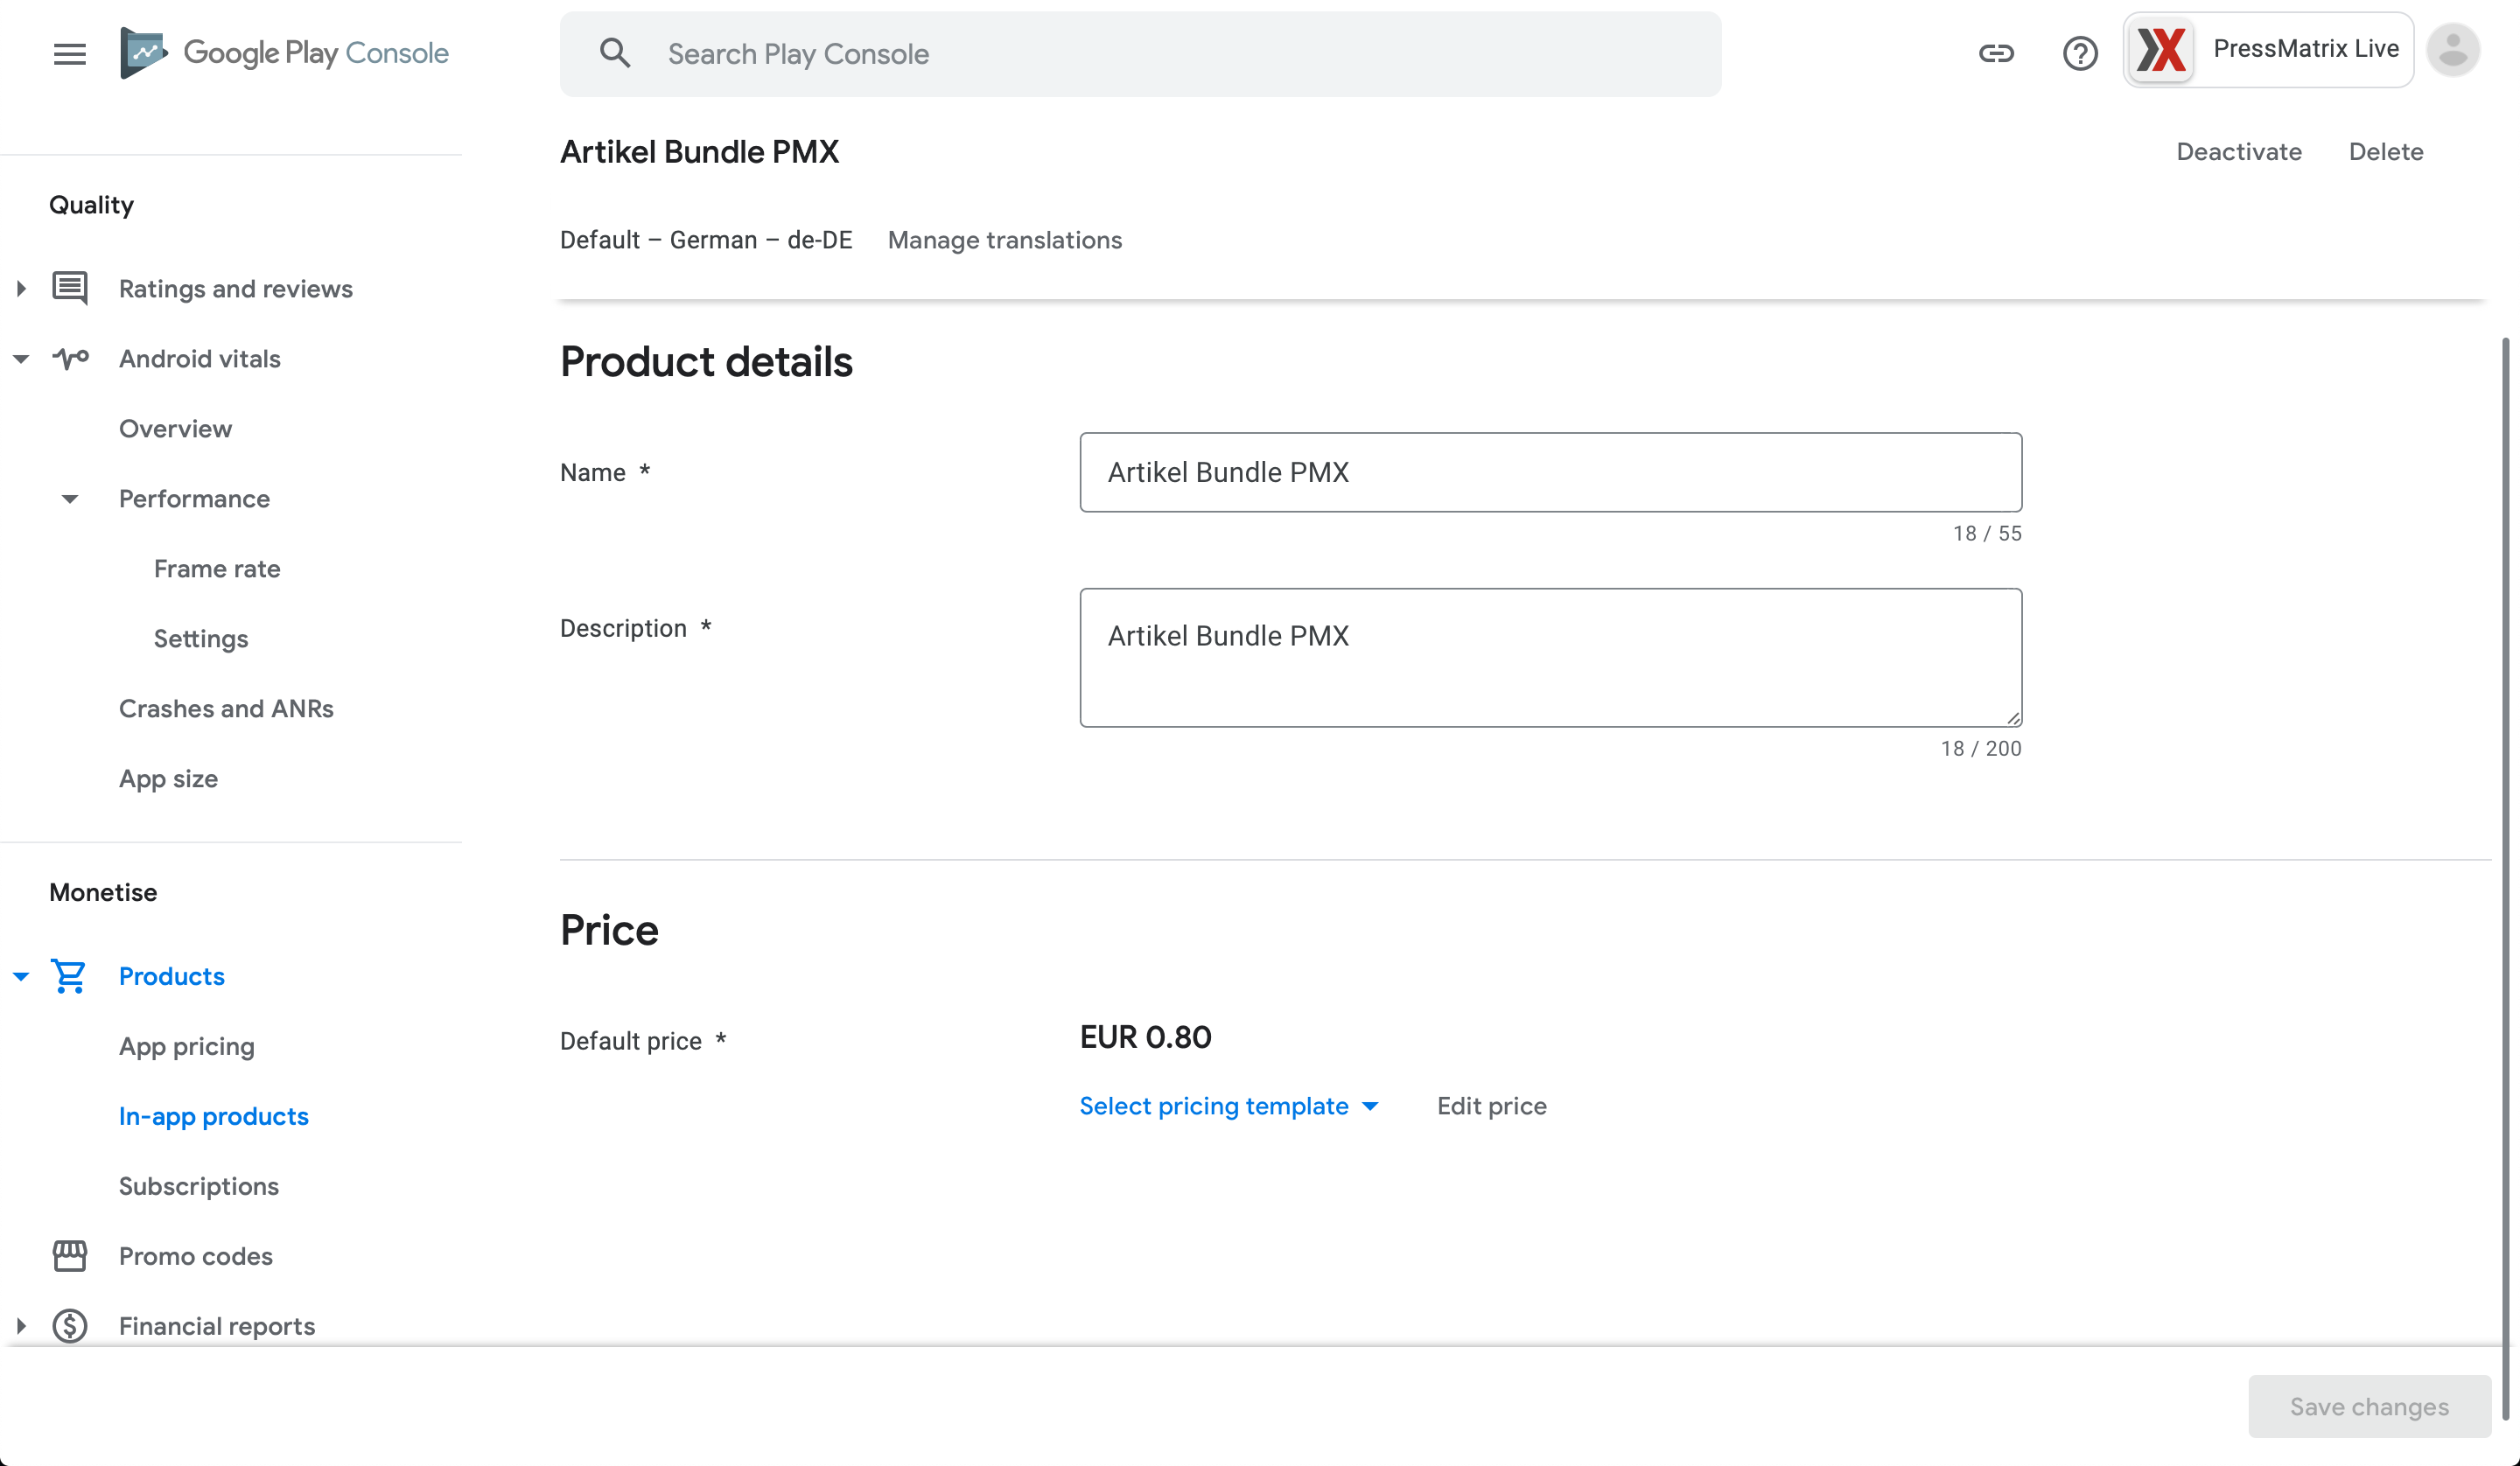The height and width of the screenshot is (1466, 2520).
Task: Click the Default – German – de-DE label
Action: tap(706, 240)
